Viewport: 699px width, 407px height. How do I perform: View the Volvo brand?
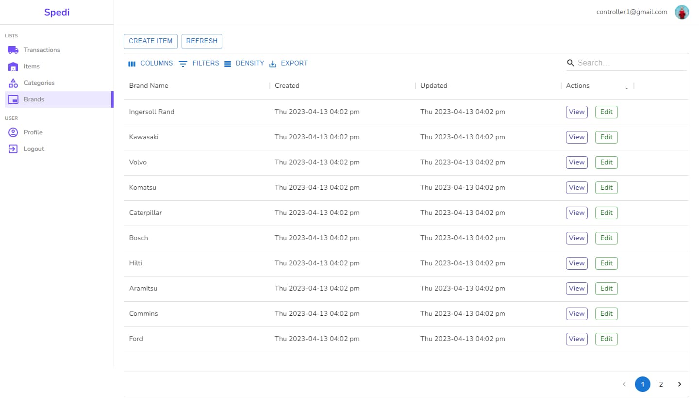coord(577,163)
